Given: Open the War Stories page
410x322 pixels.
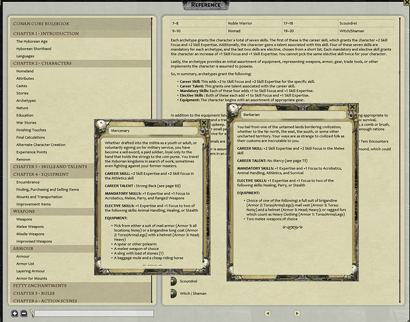Looking at the screenshot, I should [x=26, y=122].
